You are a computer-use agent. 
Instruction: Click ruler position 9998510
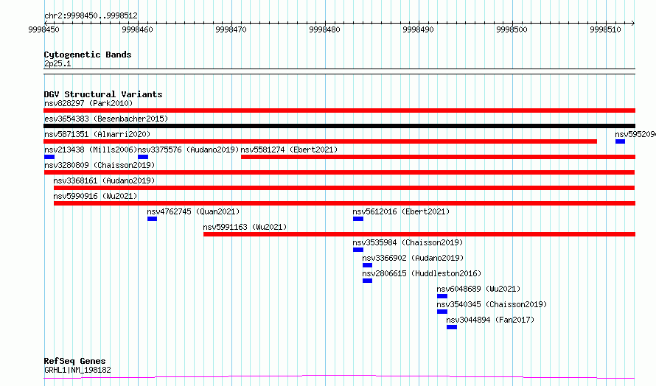click(606, 29)
